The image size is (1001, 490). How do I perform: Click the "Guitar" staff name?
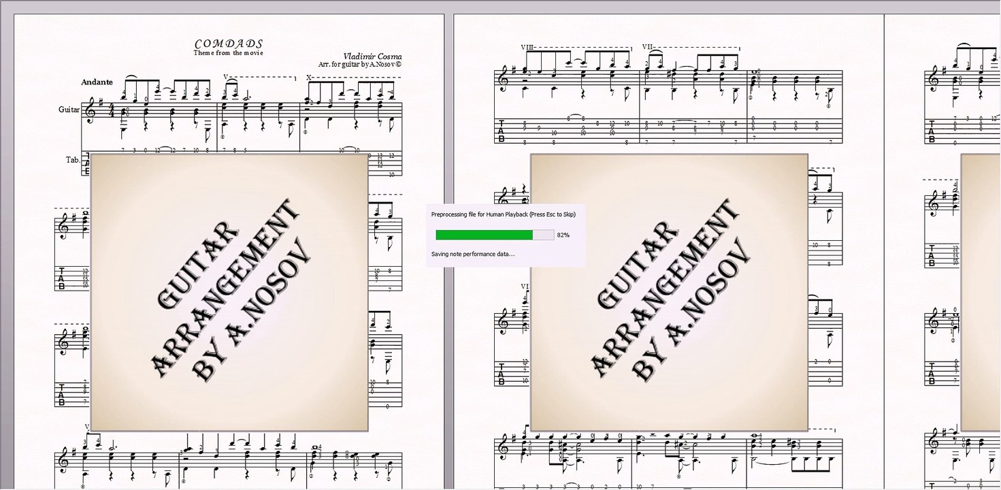[69, 109]
